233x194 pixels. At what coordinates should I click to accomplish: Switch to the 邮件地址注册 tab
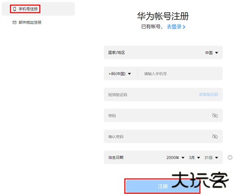(30, 23)
